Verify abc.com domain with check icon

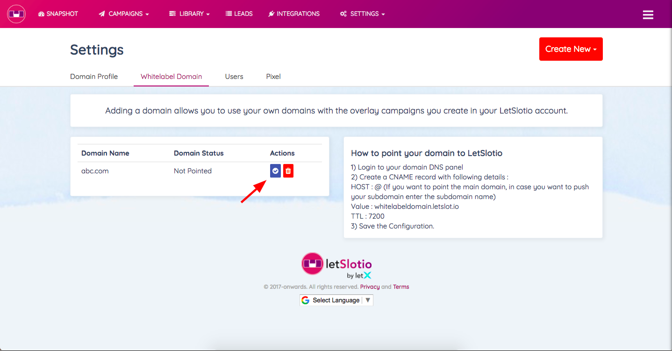[x=276, y=171]
